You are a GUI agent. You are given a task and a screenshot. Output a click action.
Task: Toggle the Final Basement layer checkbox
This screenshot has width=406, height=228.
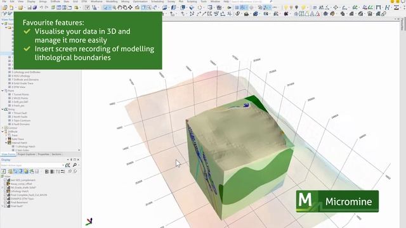pos(5,203)
